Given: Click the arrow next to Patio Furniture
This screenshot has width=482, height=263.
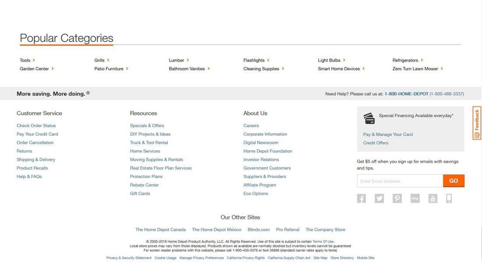Looking at the screenshot, I should click(x=127, y=69).
